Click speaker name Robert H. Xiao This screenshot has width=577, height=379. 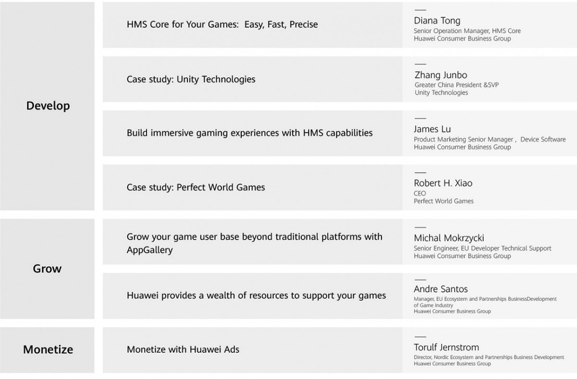coord(444,184)
